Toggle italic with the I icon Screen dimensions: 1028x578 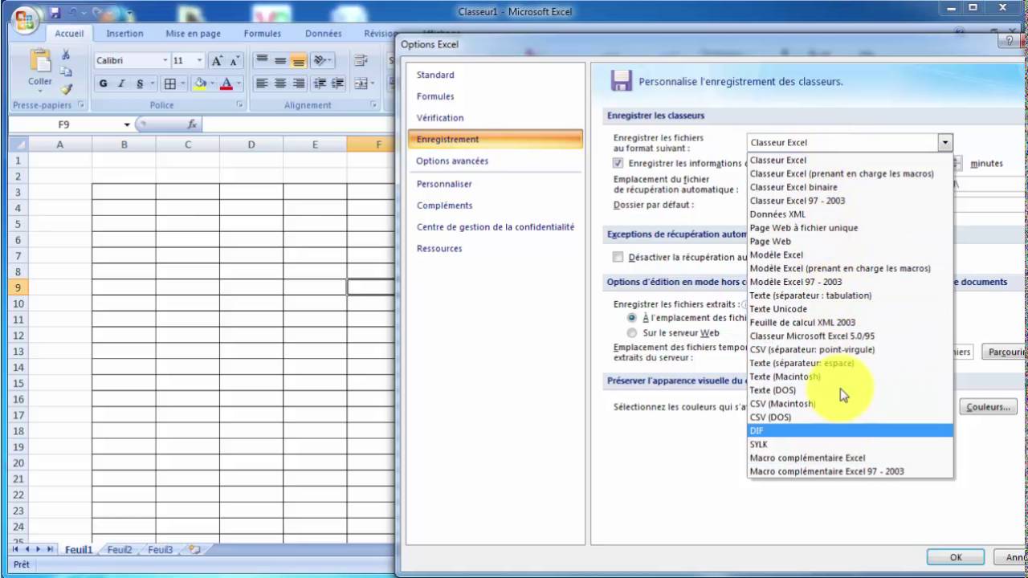pyautogui.click(x=121, y=83)
